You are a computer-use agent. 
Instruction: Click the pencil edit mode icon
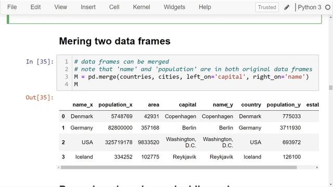pyautogui.click(x=287, y=7)
